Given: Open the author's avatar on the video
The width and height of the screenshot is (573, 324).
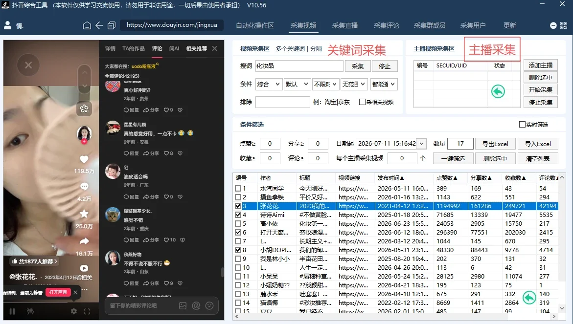Looking at the screenshot, I should point(84,133).
